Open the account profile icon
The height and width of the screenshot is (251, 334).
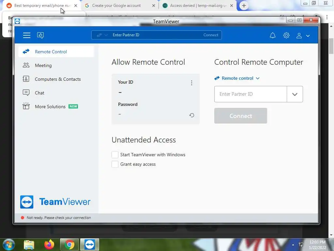click(x=299, y=35)
